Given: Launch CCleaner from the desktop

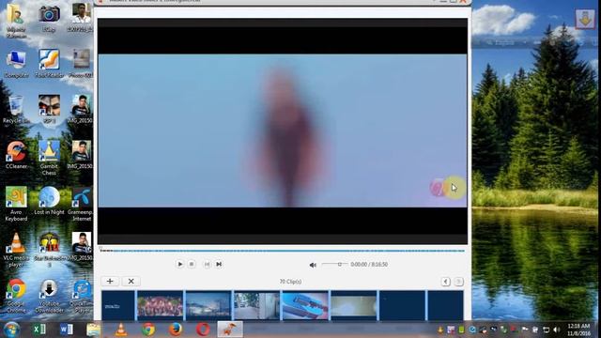Looking at the screenshot, I should [x=16, y=155].
